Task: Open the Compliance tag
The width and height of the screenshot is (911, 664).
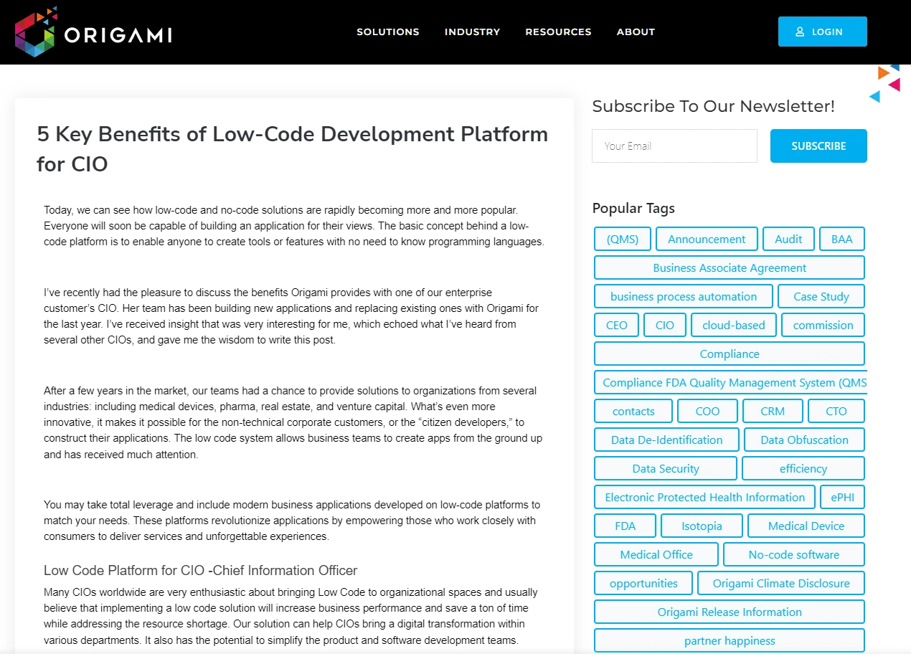Action: pos(730,354)
